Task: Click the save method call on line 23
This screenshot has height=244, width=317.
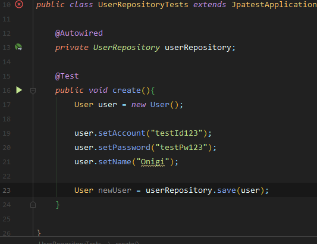Action: coord(227,190)
